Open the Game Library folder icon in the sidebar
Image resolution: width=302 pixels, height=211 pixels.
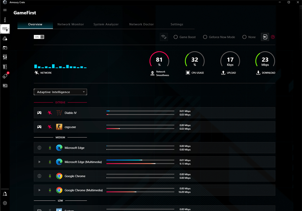coord(5,48)
